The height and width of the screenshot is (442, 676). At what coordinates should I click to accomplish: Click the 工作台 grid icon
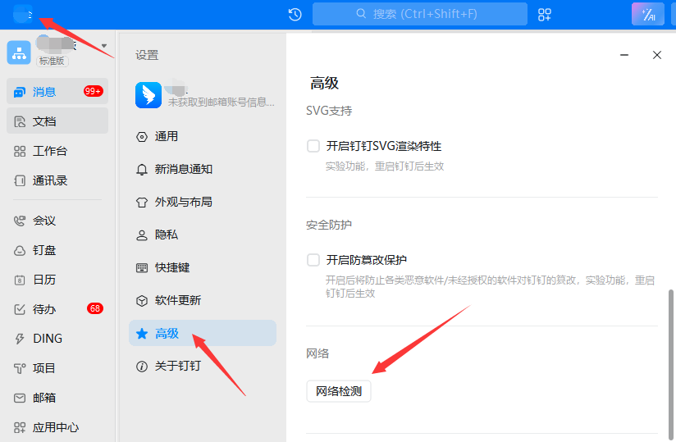click(20, 151)
